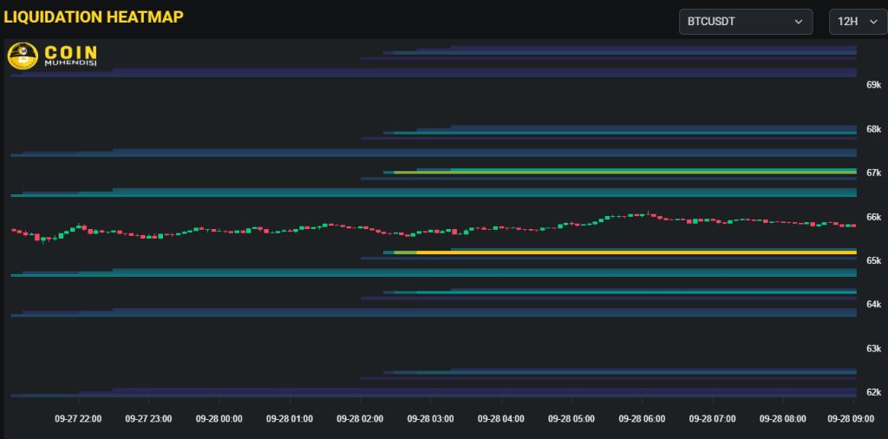Select the 64k price axis label
The height and width of the screenshot is (439, 888).
(x=873, y=305)
